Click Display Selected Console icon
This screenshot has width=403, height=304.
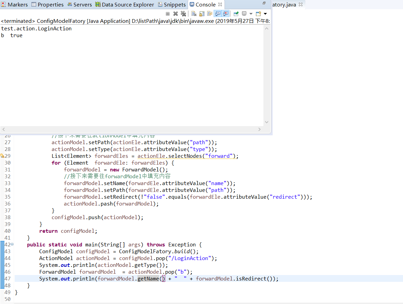pos(244,14)
